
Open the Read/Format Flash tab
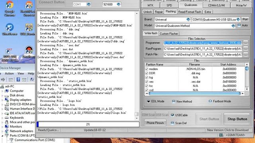[x=190, y=12]
